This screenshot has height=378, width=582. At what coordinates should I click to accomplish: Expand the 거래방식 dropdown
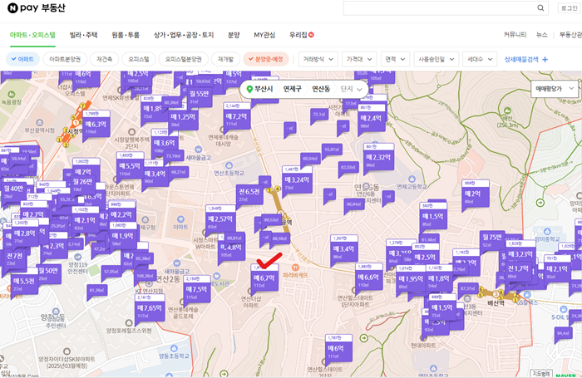318,59
